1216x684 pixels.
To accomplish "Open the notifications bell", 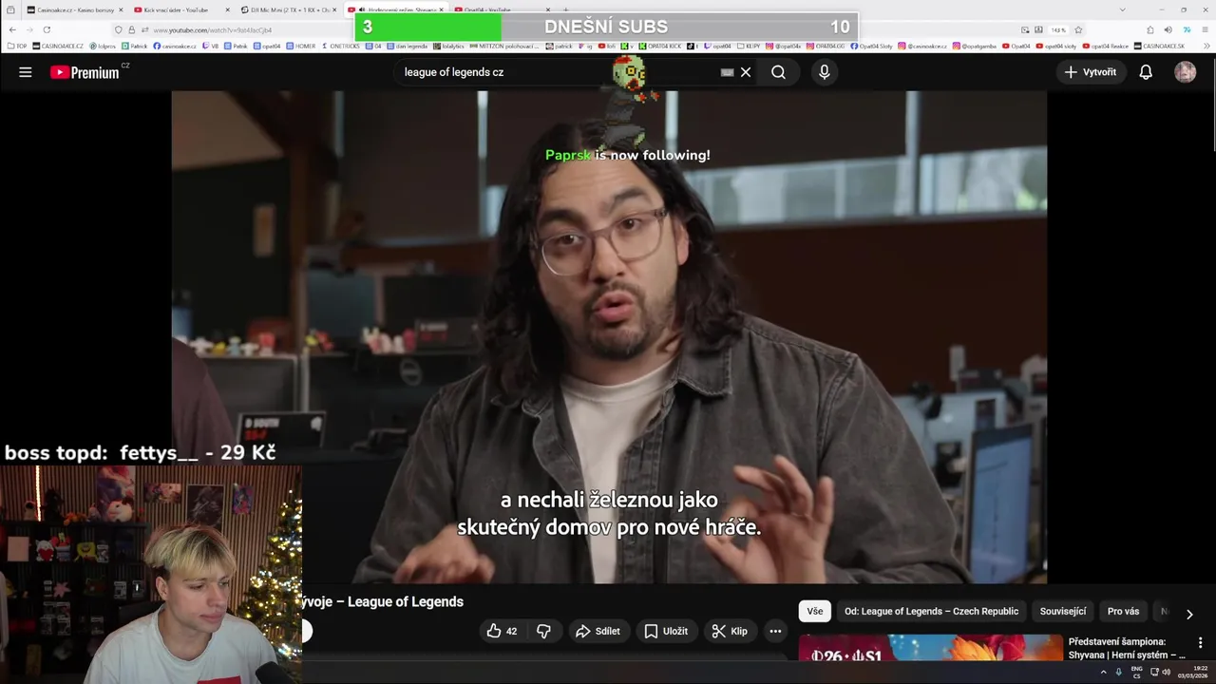I will (1146, 72).
